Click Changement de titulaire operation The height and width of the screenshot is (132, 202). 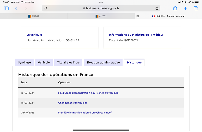(73, 103)
